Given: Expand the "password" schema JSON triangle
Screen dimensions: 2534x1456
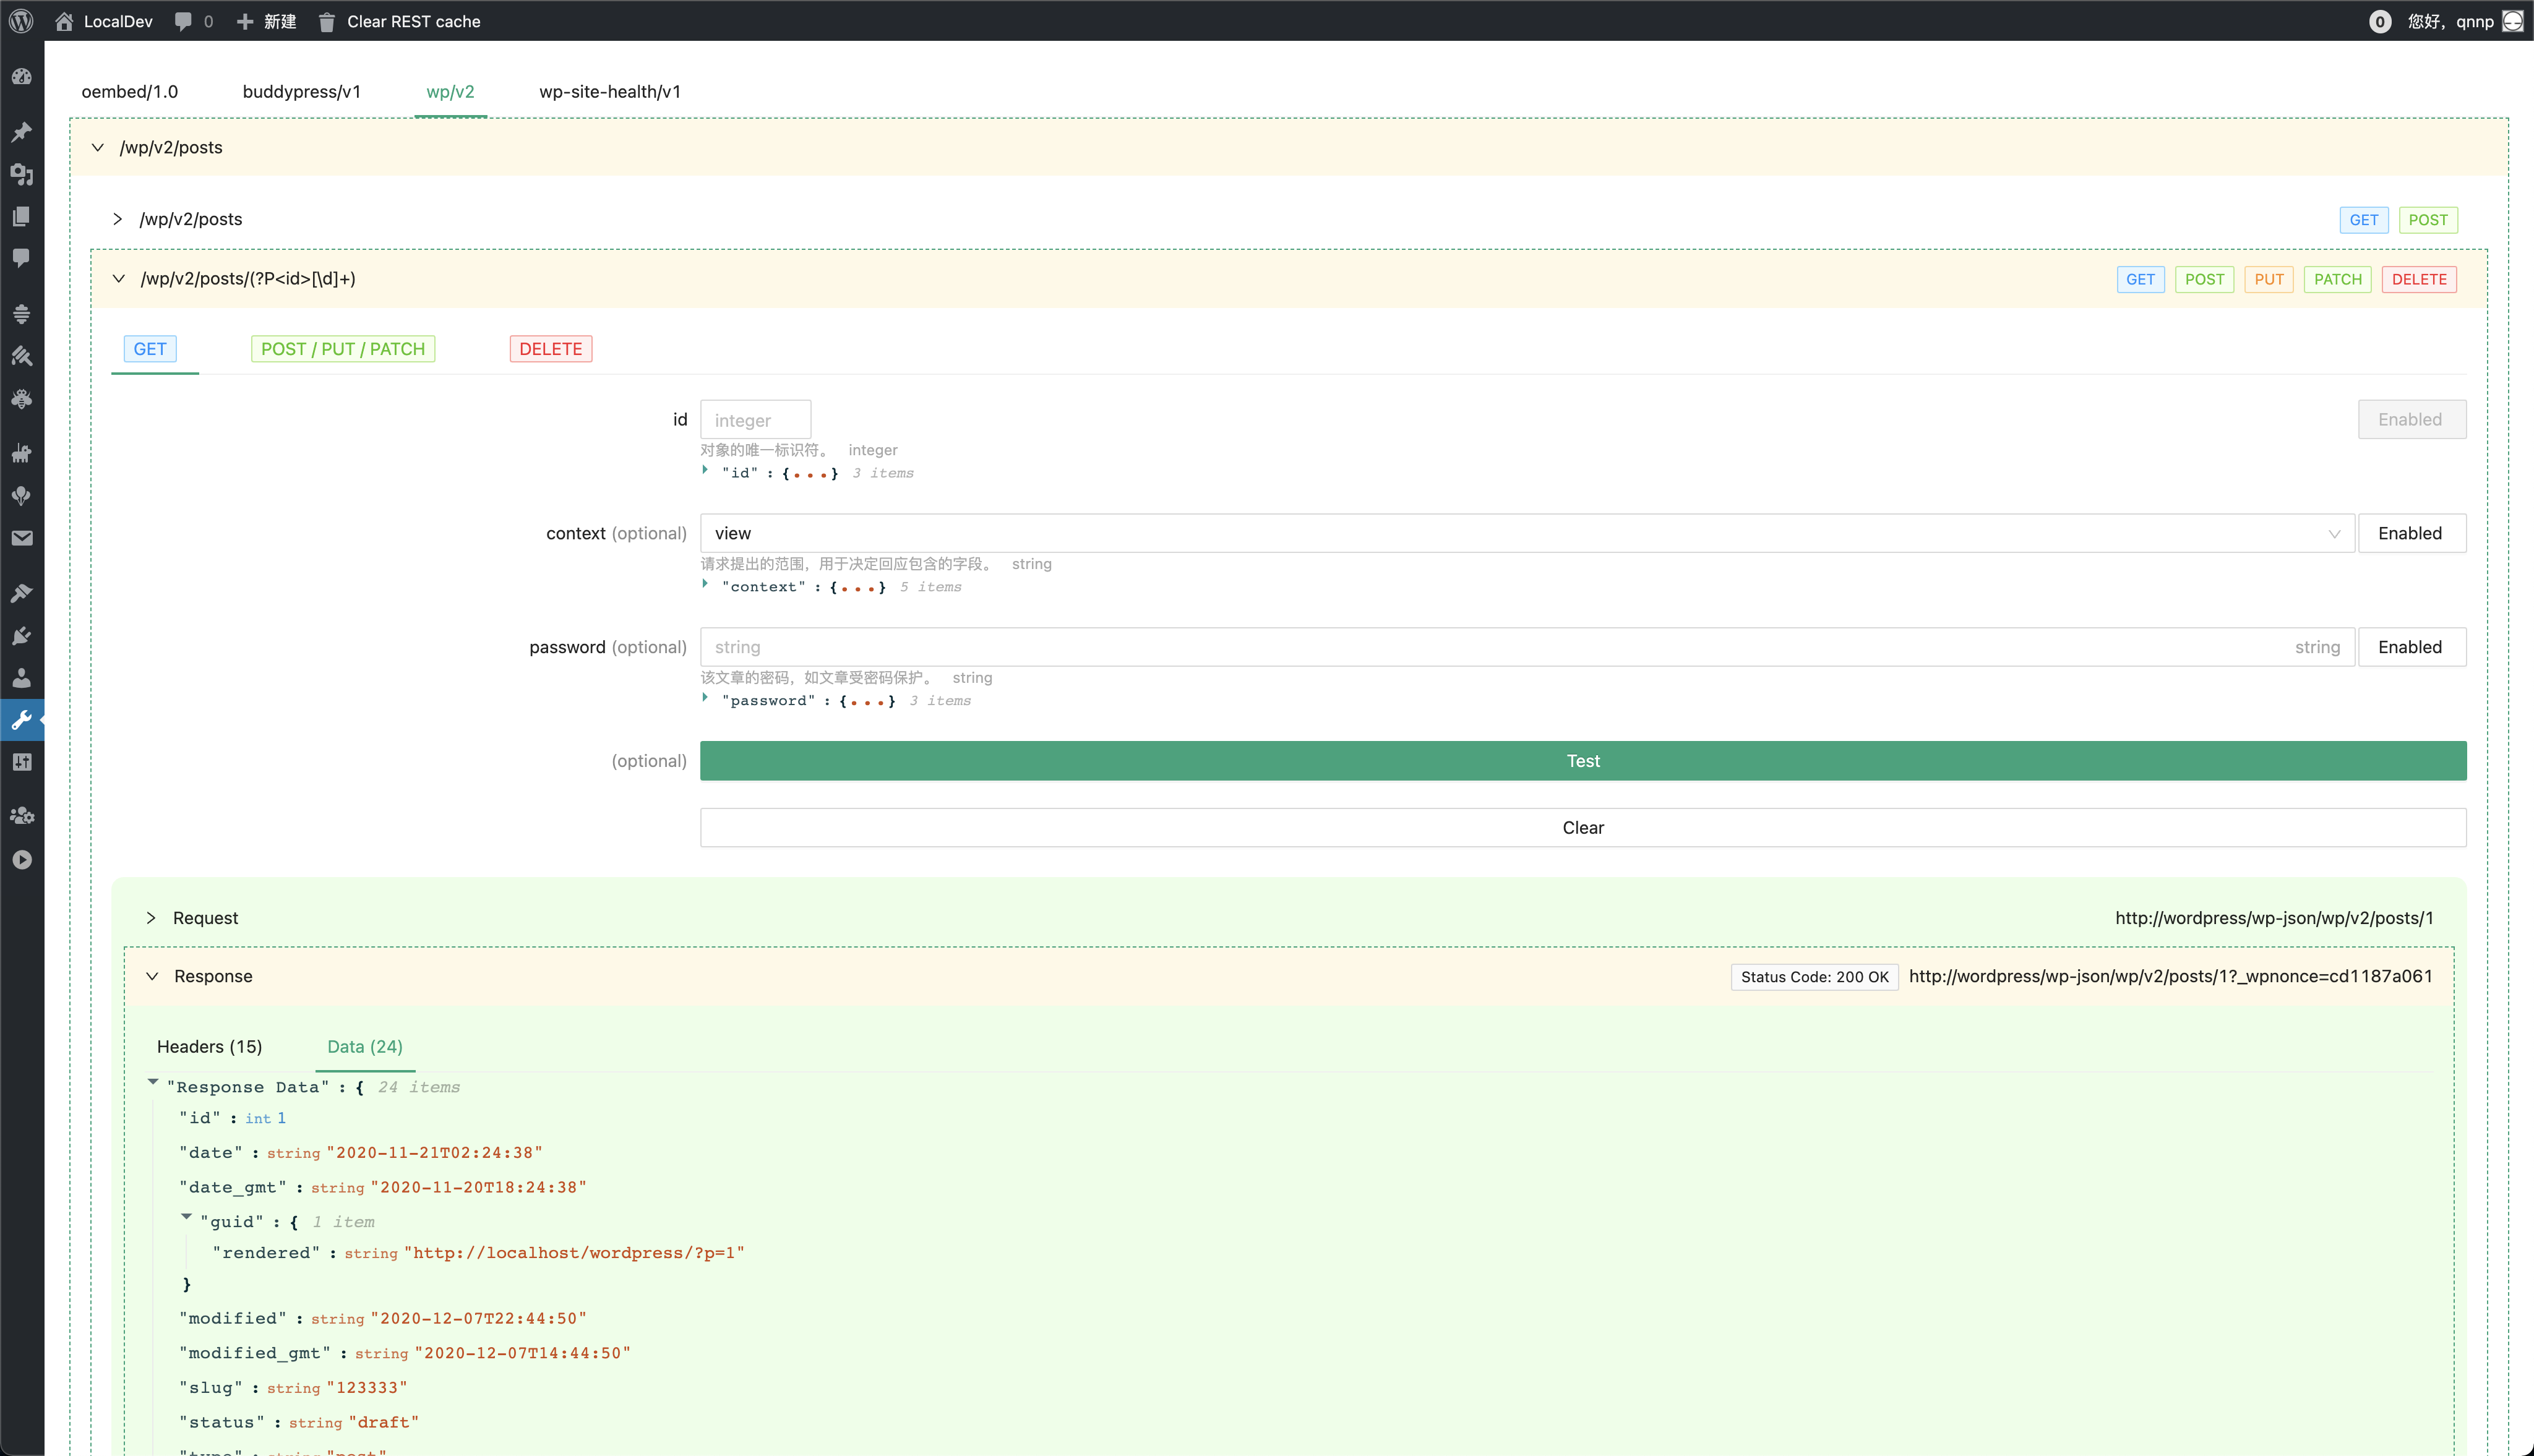Looking at the screenshot, I should (705, 698).
